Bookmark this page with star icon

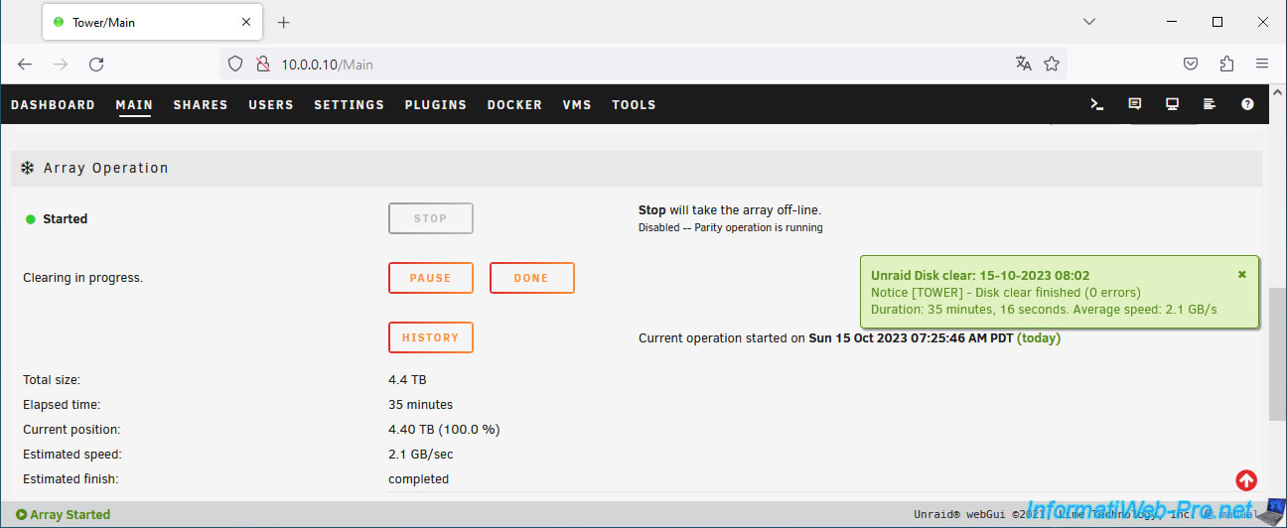1052,64
